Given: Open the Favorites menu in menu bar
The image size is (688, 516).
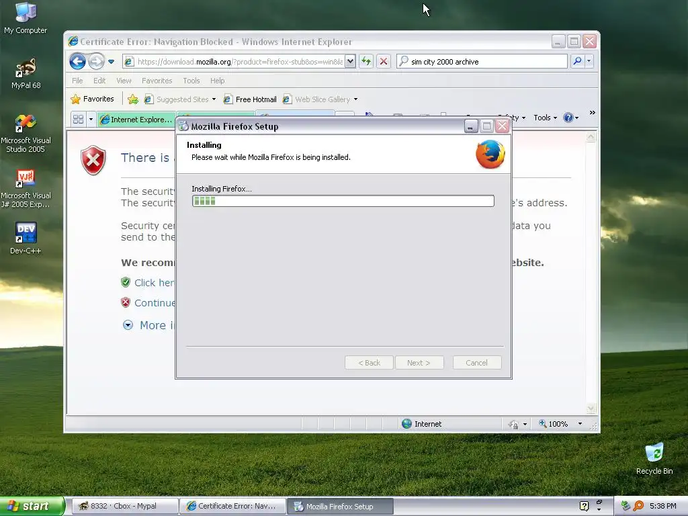Looking at the screenshot, I should [x=157, y=81].
